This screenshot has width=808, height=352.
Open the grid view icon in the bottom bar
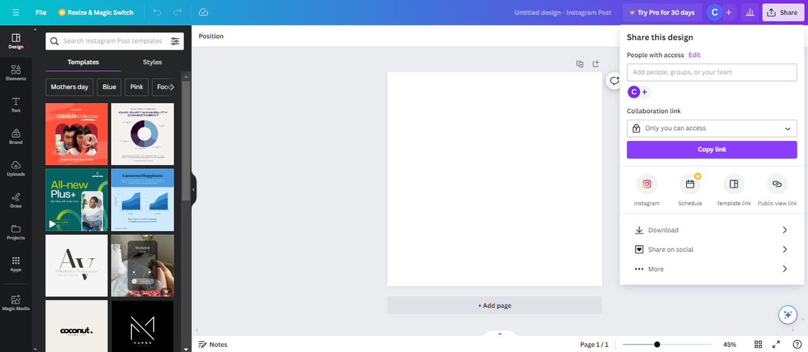[759, 344]
